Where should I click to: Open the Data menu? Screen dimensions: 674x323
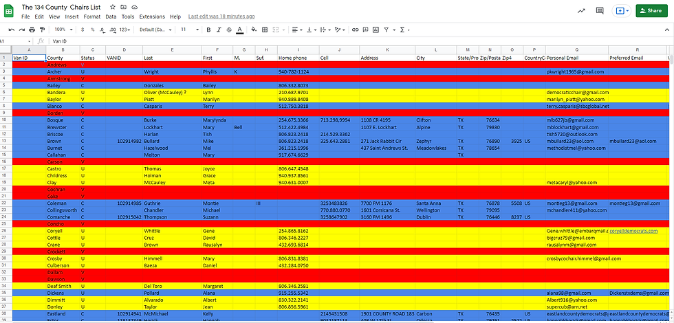(x=111, y=16)
